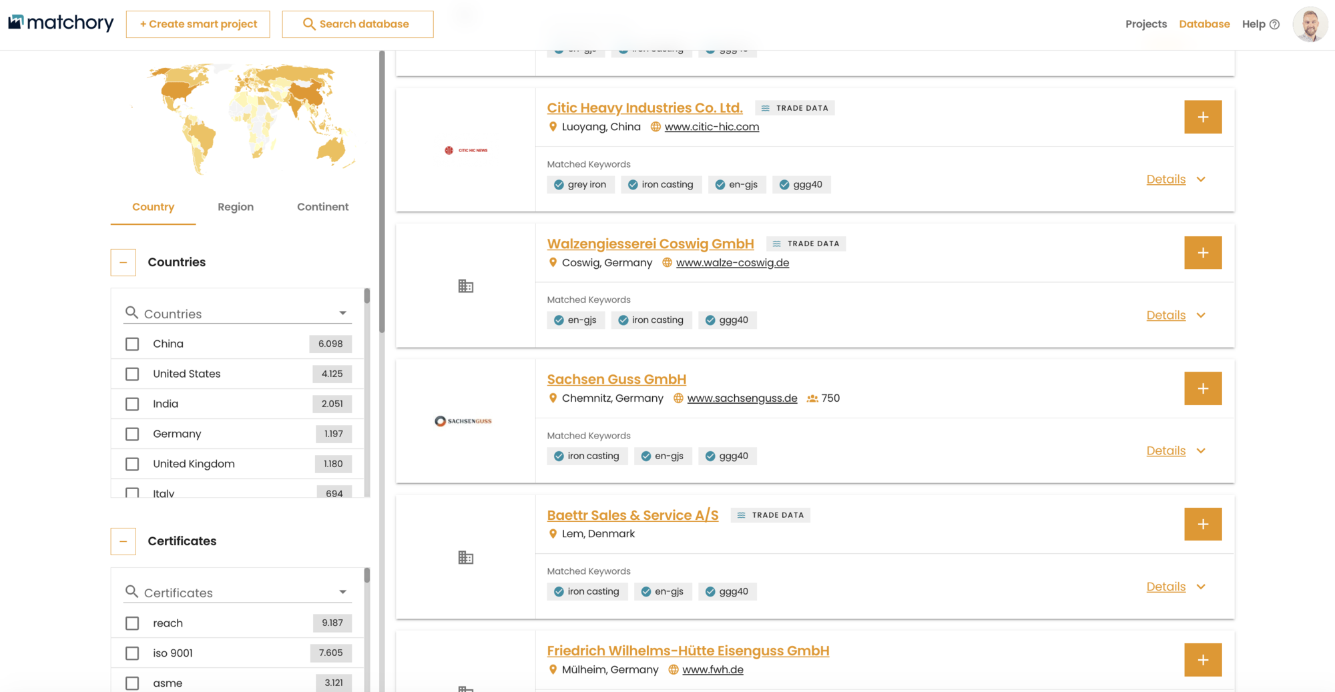Collapse the Countries filter section

(x=123, y=262)
